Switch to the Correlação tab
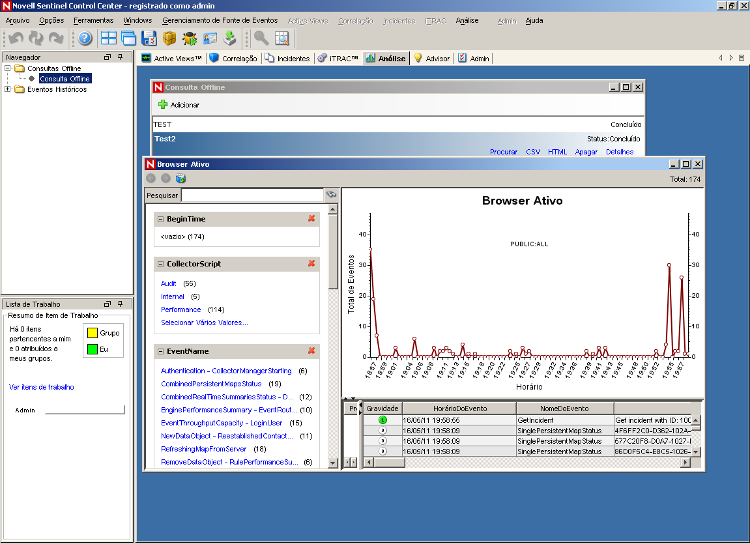Screen dimensions: 750x544 click(233, 59)
